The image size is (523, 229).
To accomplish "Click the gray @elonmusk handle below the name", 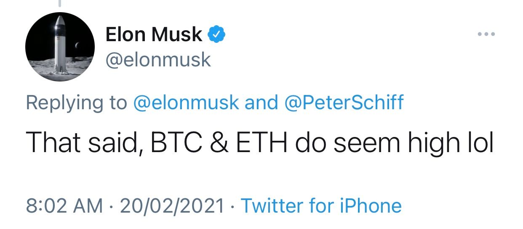I will tap(158, 60).
